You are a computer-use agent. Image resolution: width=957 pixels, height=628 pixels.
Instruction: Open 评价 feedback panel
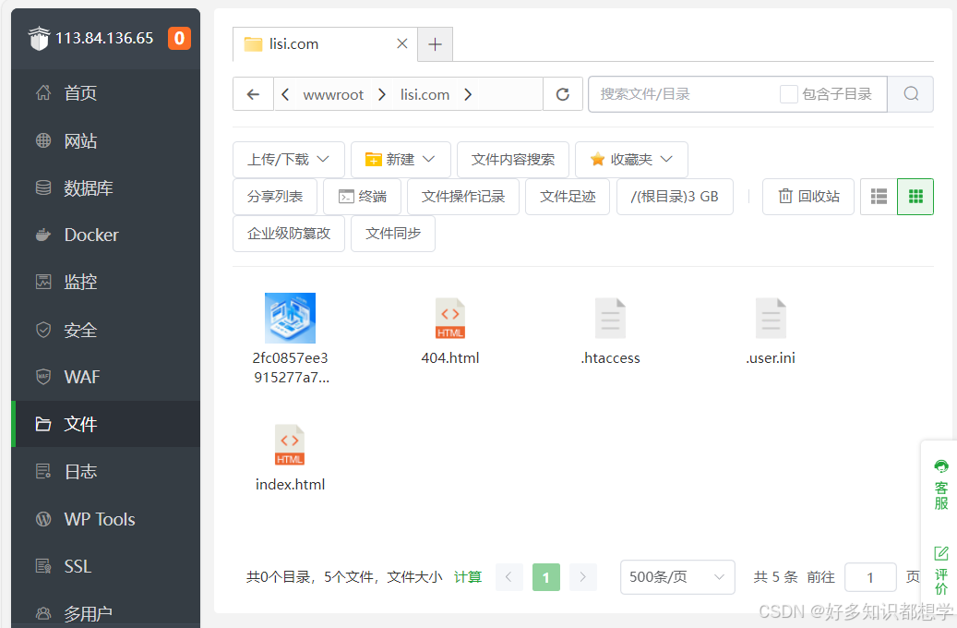[941, 571]
